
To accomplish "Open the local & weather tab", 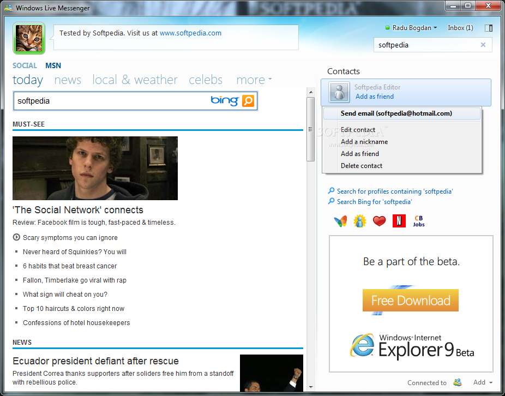I will tap(135, 80).
